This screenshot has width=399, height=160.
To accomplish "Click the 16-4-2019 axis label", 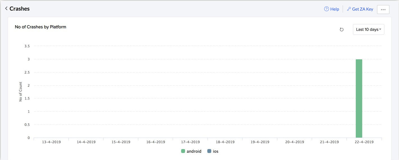I will [156, 142].
